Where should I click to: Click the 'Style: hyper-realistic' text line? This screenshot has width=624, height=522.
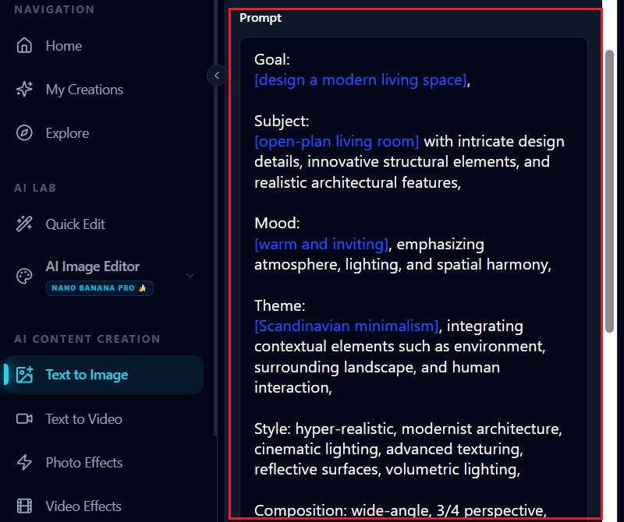(x=408, y=429)
